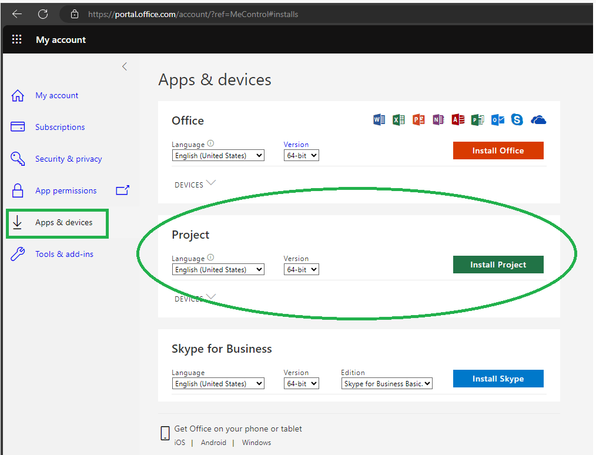
Task: Click the OneDrive cloud icon
Action: tap(538, 120)
